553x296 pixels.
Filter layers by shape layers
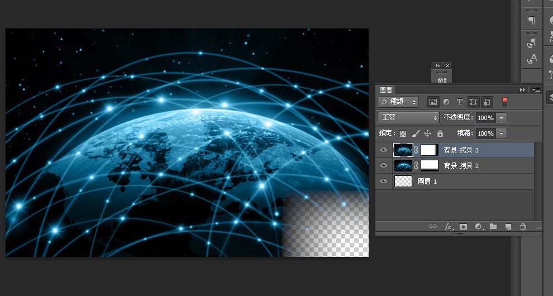(x=473, y=102)
